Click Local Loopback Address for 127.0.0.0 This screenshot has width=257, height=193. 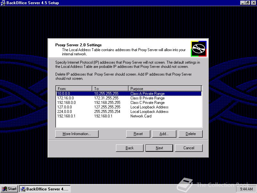pyautogui.click(x=149, y=107)
